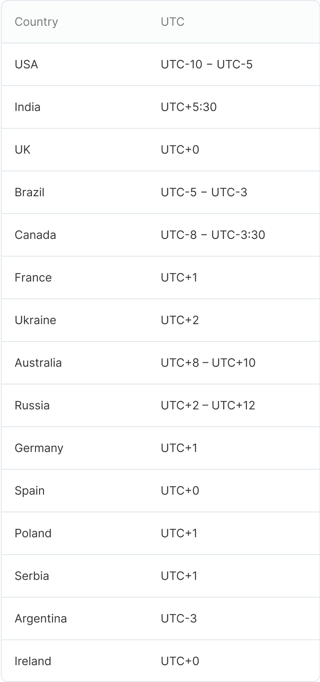320x682 pixels.
Task: Click Ukraine's UTC+2 value
Action: 180,320
